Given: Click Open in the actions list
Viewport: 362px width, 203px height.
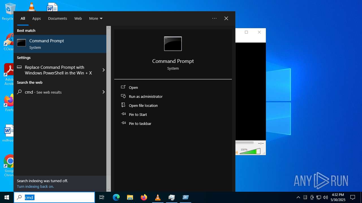Looking at the screenshot, I should tap(133, 87).
